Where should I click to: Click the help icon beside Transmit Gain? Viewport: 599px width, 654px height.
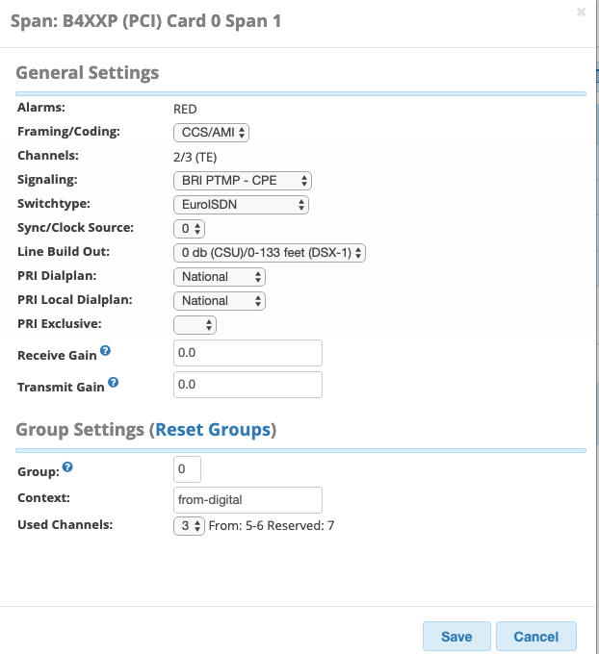114,383
